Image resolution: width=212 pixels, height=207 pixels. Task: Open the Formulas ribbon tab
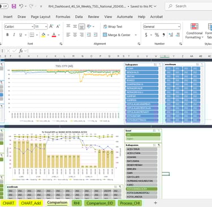click(63, 16)
